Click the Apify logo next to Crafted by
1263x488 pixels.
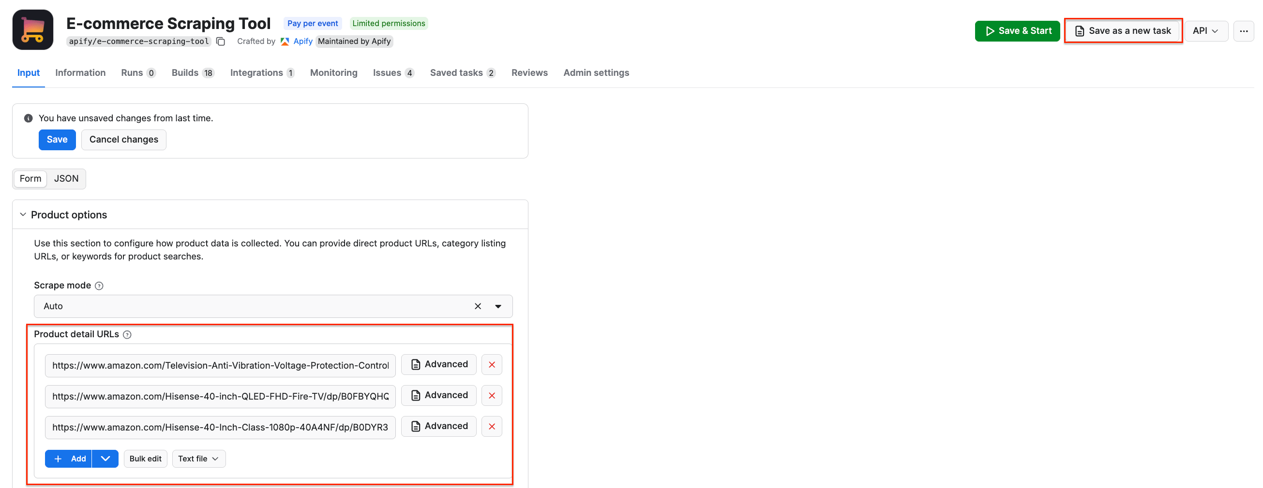[x=285, y=42]
